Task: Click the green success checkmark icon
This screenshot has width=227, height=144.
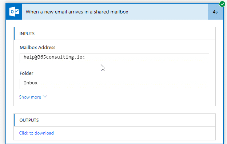Action: point(222,4)
